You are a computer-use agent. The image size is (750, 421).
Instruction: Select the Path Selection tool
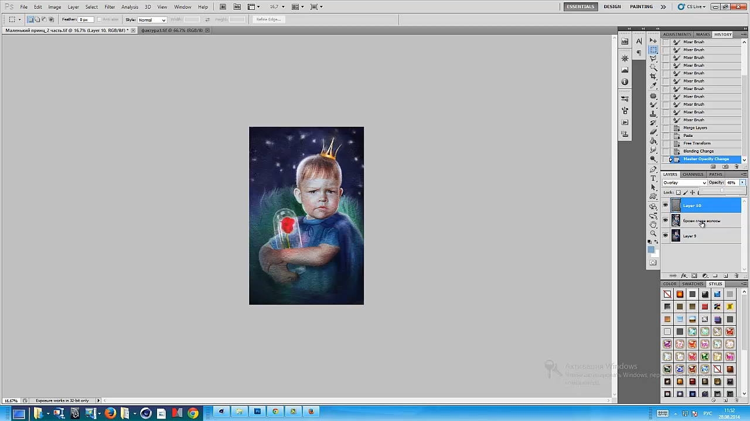653,187
